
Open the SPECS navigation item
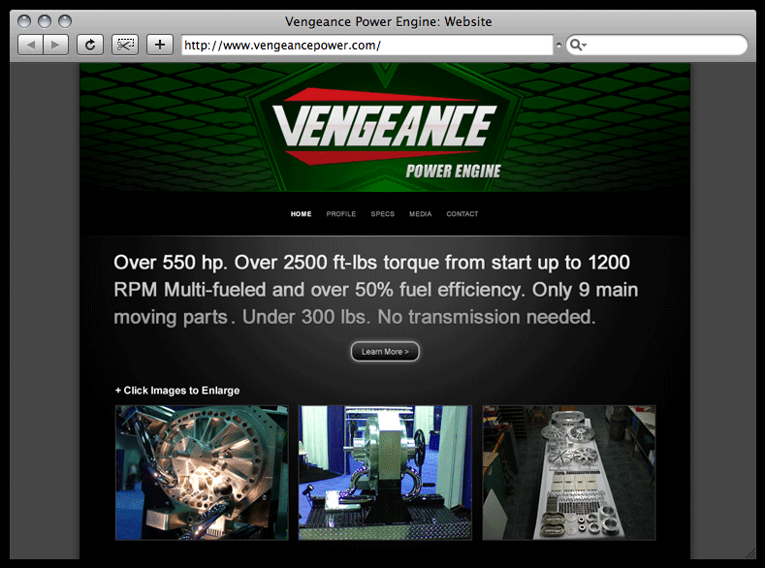tap(382, 213)
